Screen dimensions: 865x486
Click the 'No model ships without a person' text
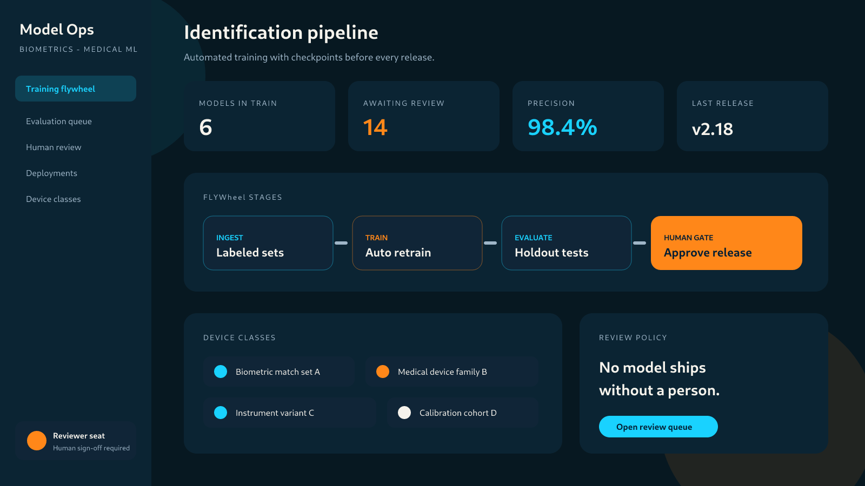660,379
